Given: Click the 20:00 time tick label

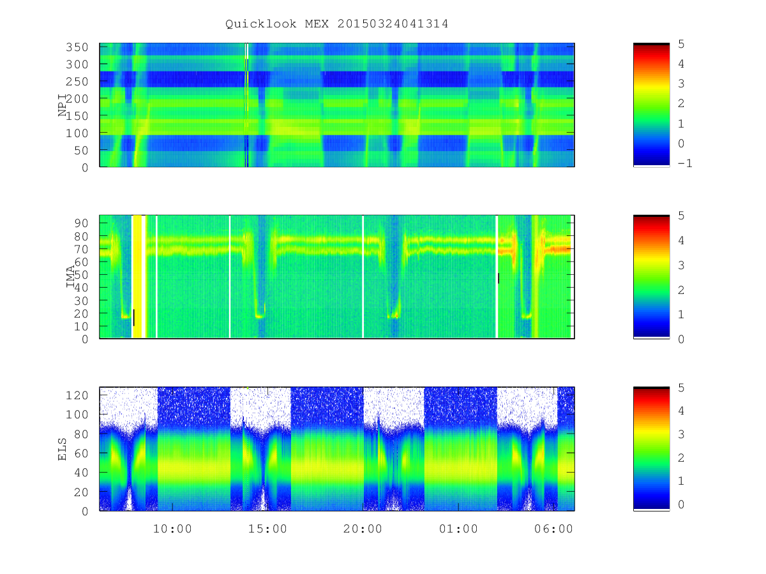Looking at the screenshot, I should [x=363, y=529].
